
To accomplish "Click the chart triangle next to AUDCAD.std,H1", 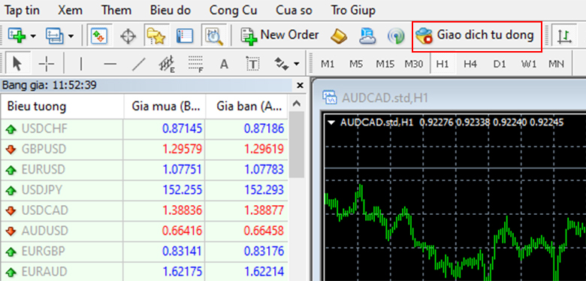I will (331, 122).
